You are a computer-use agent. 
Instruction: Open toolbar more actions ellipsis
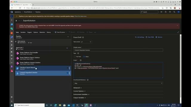(95, 32)
